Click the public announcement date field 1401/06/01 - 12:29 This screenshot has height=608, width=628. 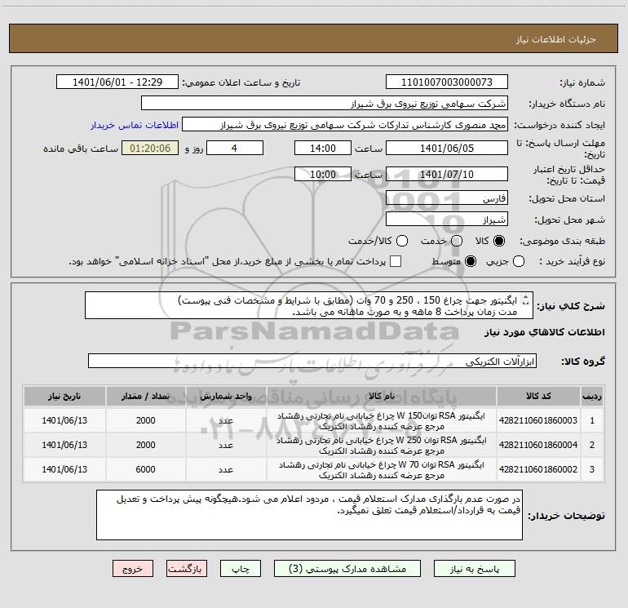click(x=117, y=82)
